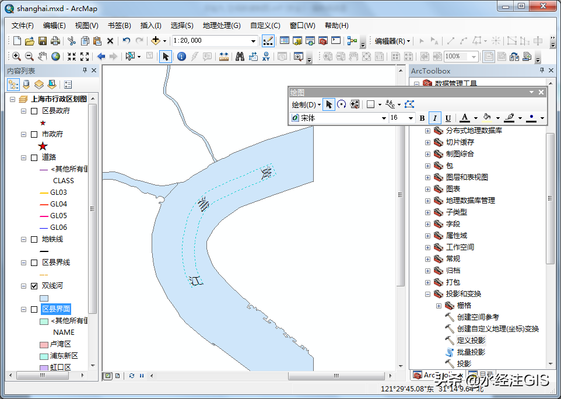561x399 pixels.
Task: Choose the Select Elements arrow tool
Action: 165,56
